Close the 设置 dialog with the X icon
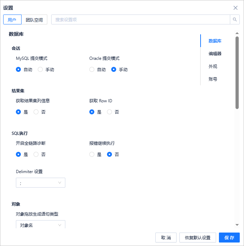 click(236, 8)
